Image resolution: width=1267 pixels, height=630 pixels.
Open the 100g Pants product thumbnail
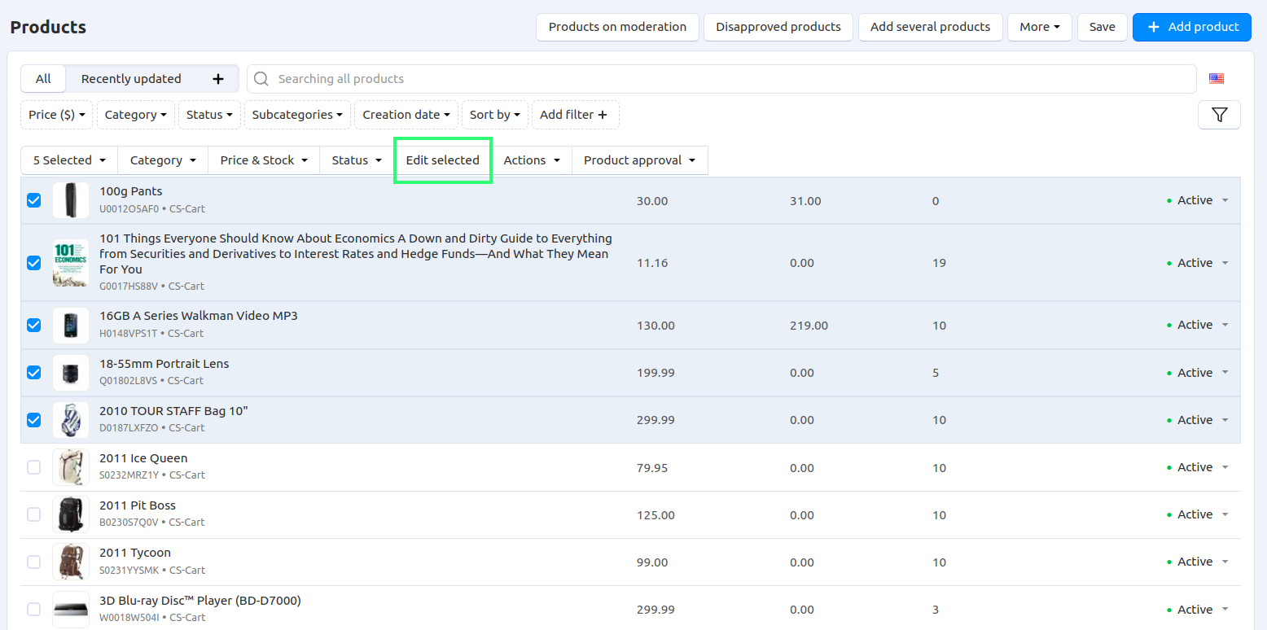point(71,200)
